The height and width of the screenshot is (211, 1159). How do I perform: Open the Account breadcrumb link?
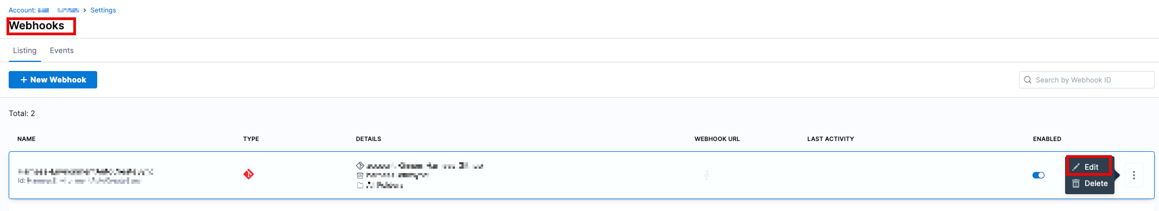point(44,10)
